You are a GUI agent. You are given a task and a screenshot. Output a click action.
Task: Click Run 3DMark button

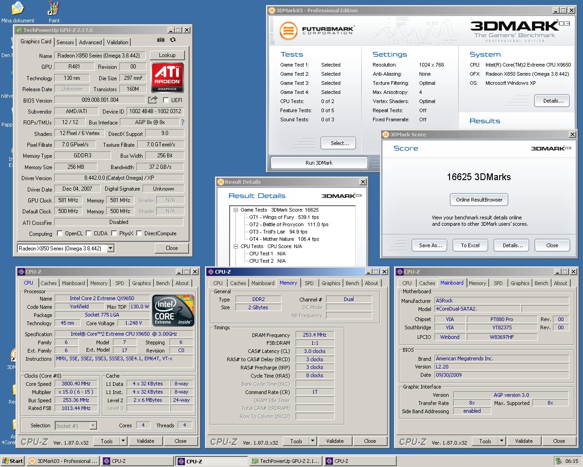point(319,163)
